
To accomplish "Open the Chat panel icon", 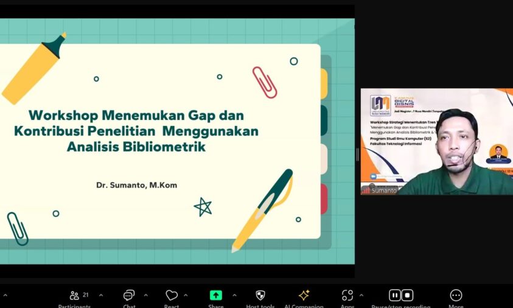I will [x=129, y=295].
